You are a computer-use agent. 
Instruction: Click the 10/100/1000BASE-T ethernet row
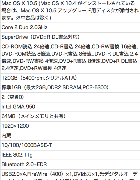click(70, 145)
